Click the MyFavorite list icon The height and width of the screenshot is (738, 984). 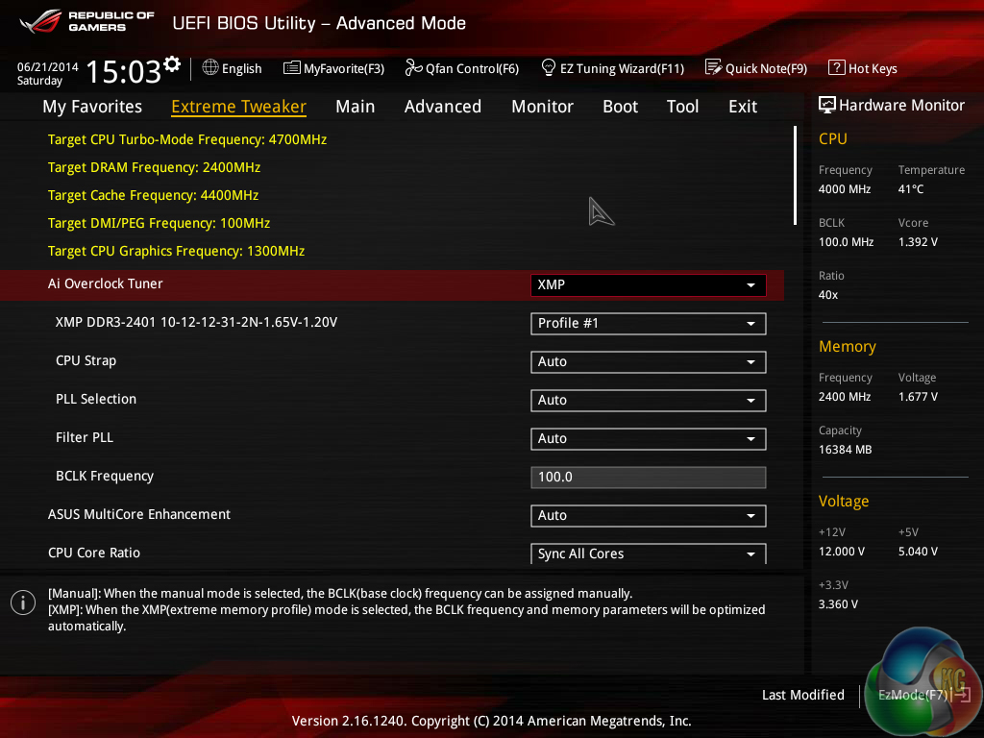[x=292, y=68]
